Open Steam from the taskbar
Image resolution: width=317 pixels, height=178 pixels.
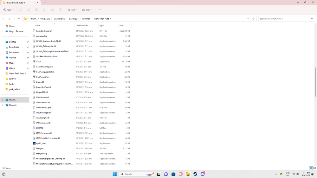pyautogui.click(x=195, y=174)
